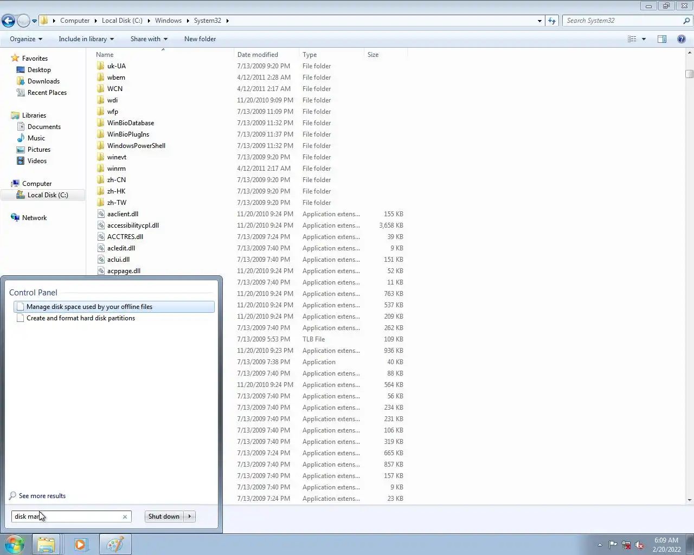Select the wbem folder icon

[101, 78]
